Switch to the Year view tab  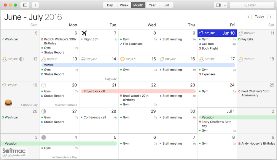click(152, 5)
